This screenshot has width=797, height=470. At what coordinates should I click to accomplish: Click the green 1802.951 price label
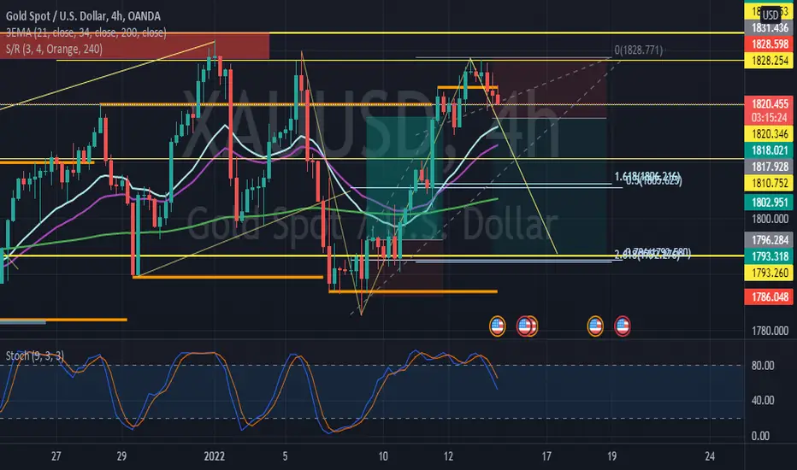coord(770,203)
